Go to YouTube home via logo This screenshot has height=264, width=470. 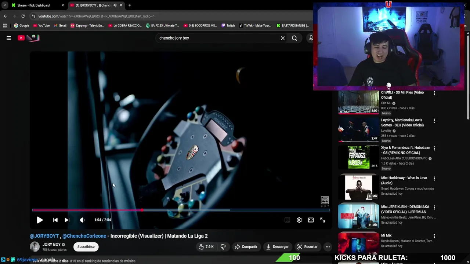(29, 38)
